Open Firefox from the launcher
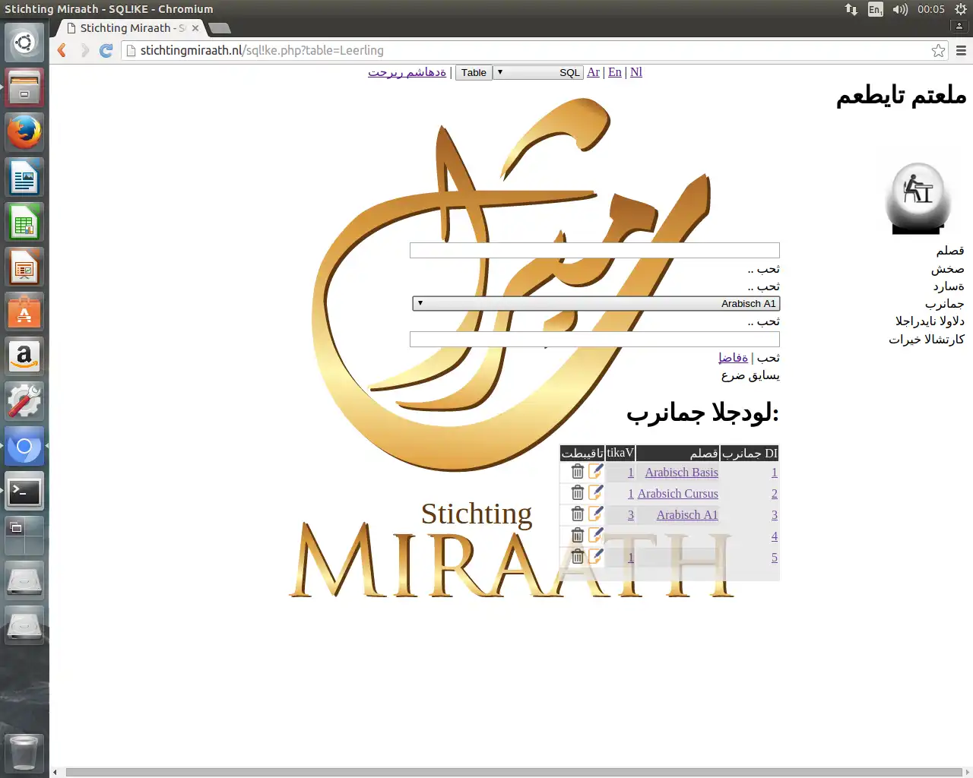 (24, 132)
